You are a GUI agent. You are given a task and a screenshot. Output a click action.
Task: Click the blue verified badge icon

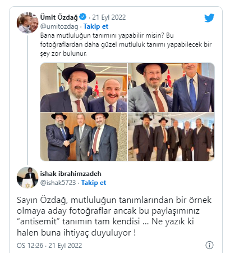(x=82, y=17)
